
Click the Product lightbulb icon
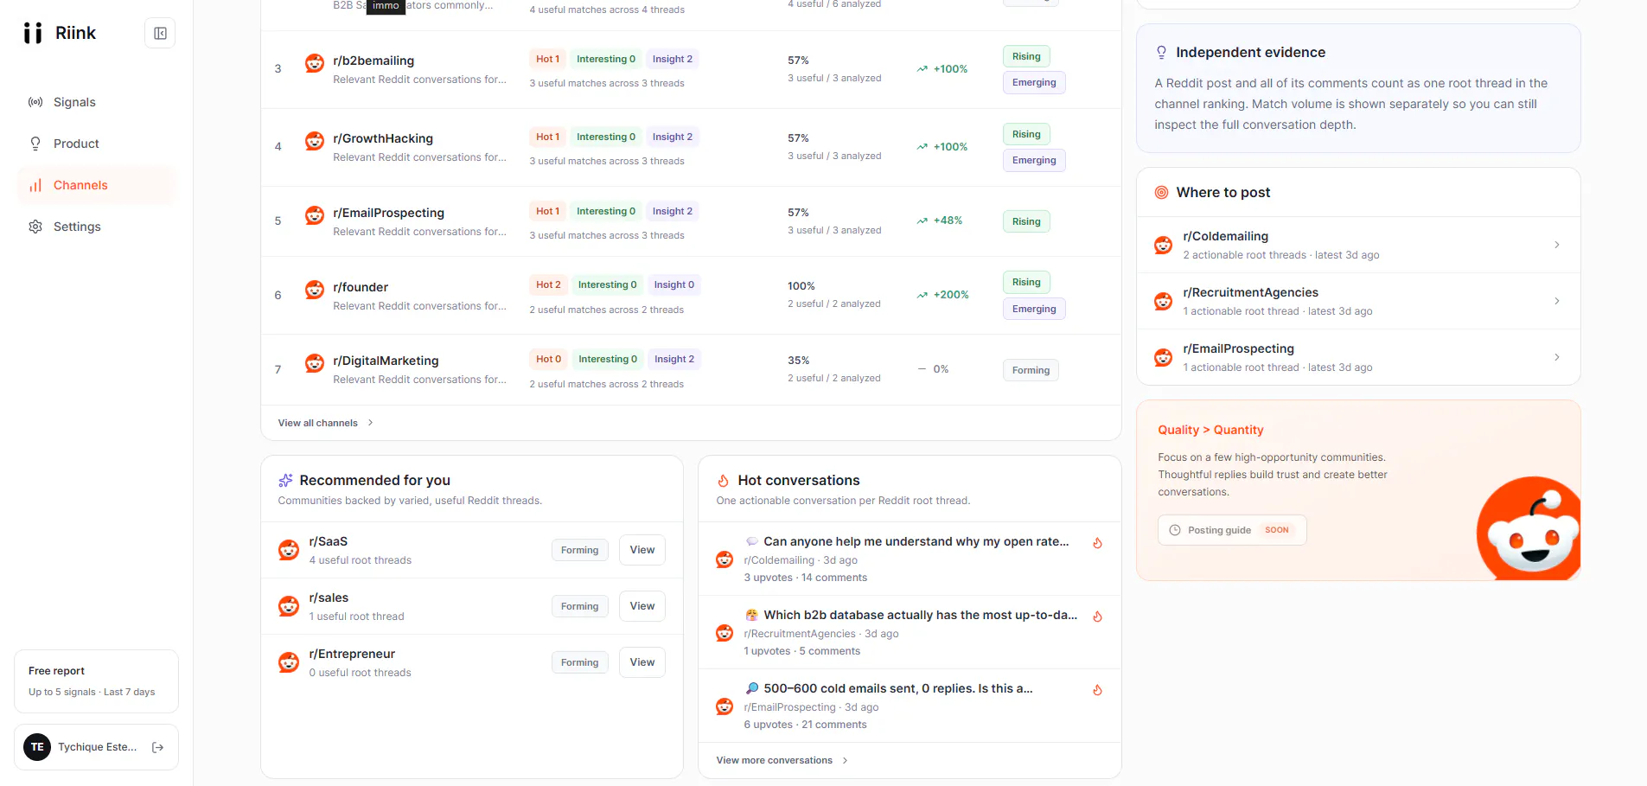tap(35, 144)
